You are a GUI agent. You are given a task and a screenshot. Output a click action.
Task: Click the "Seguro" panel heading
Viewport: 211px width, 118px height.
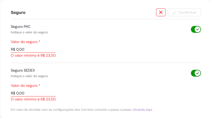pos(18,13)
